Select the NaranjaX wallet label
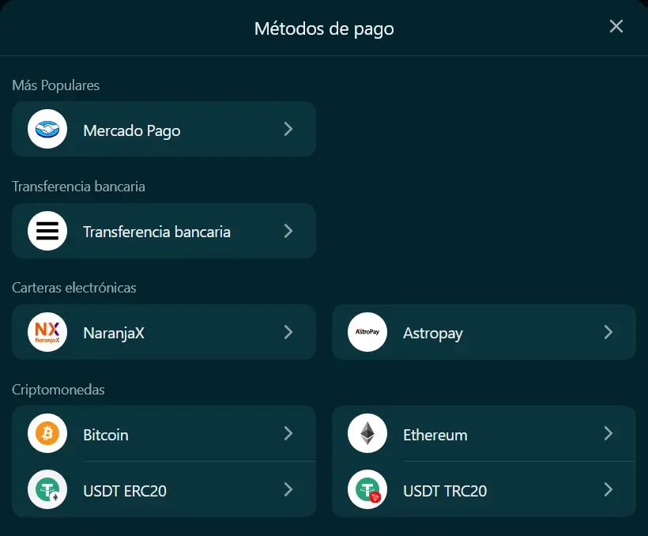Screen dimensions: 648x536 [114, 333]
